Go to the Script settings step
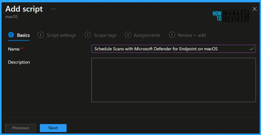This screenshot has height=135, width=261. [57, 35]
